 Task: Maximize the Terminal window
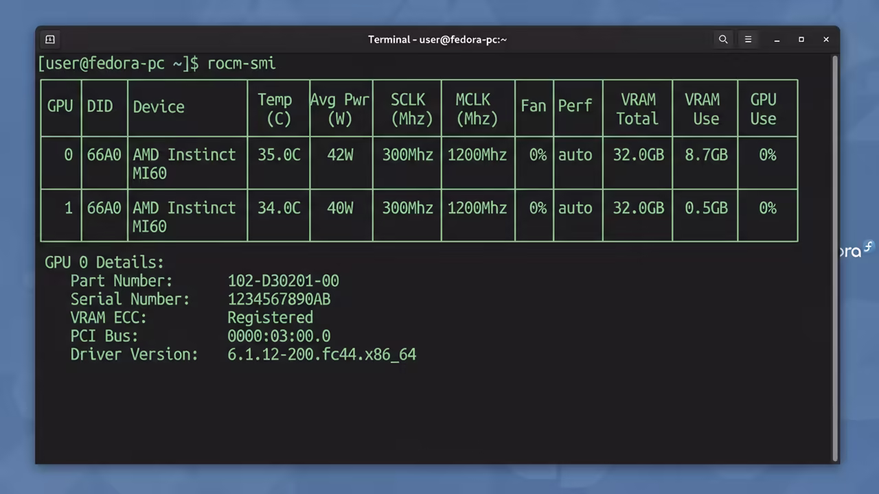coord(801,40)
